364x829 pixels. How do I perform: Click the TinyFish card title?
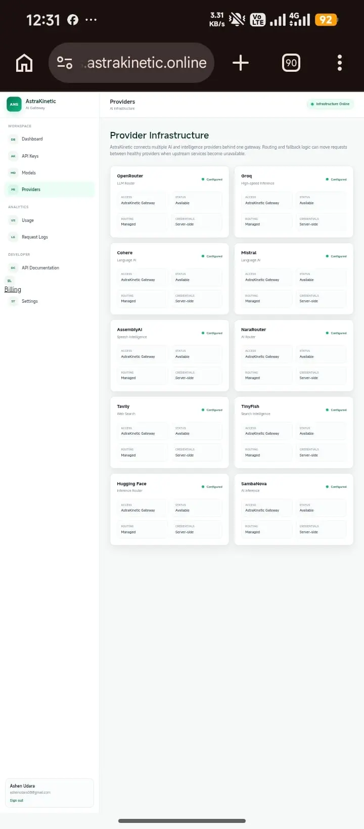coord(250,406)
